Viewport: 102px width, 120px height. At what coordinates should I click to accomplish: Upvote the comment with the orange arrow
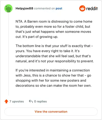click(x=6, y=101)
